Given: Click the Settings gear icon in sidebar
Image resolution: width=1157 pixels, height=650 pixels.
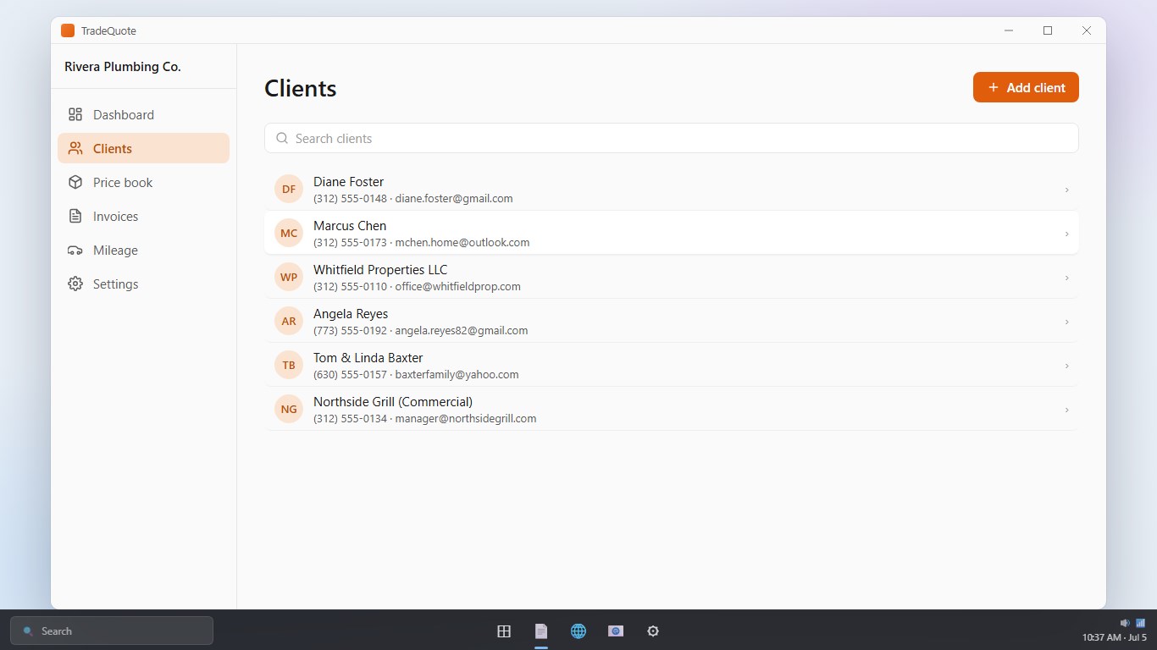Looking at the screenshot, I should 75,284.
